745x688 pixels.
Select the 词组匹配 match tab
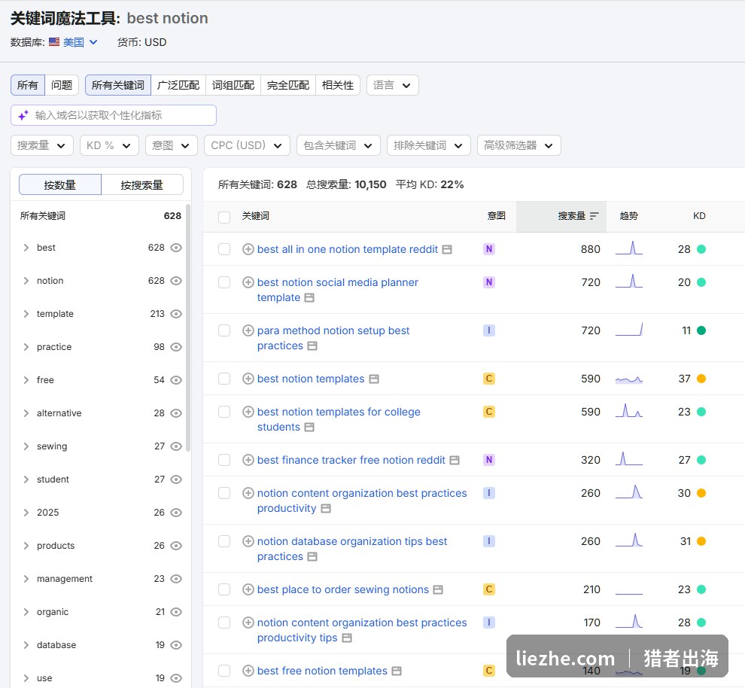pos(233,85)
